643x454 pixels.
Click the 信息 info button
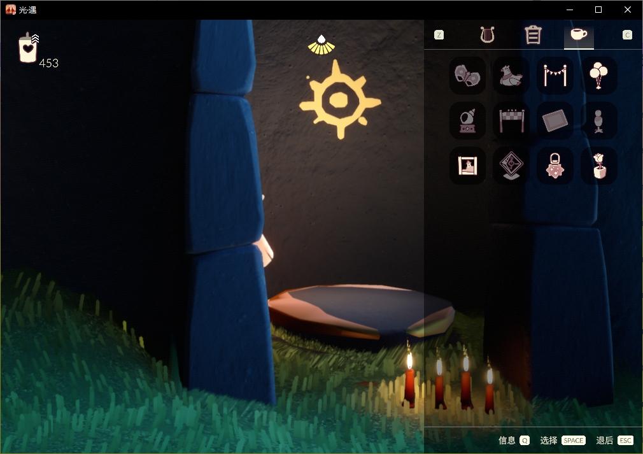[507, 440]
